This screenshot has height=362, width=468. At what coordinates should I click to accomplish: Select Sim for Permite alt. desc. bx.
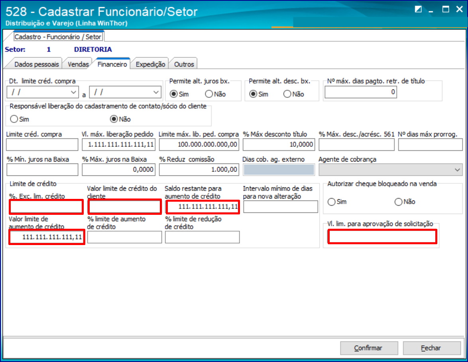[253, 94]
